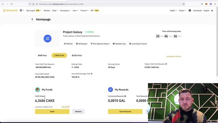Click the 105.25 % yield value
218x123 pixels.
pos(76,77)
